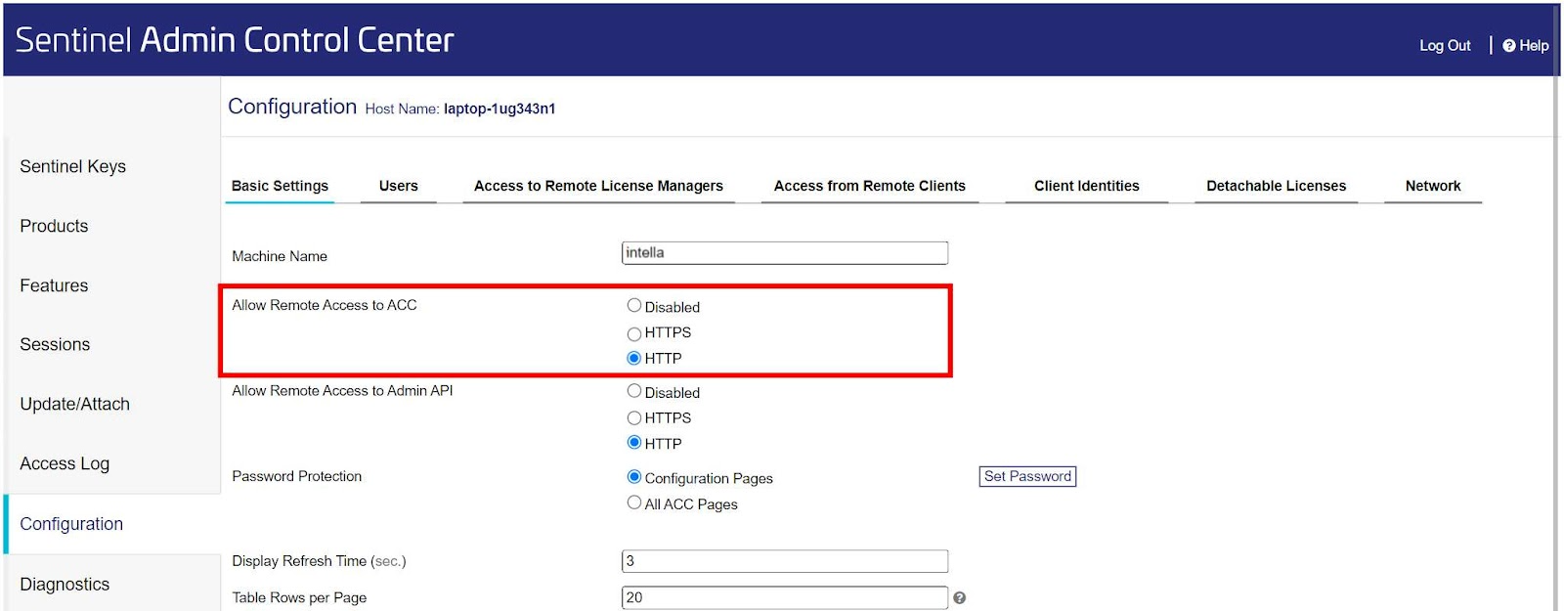Open Sentinel Keys in sidebar
The image size is (1564, 611).
point(73,166)
